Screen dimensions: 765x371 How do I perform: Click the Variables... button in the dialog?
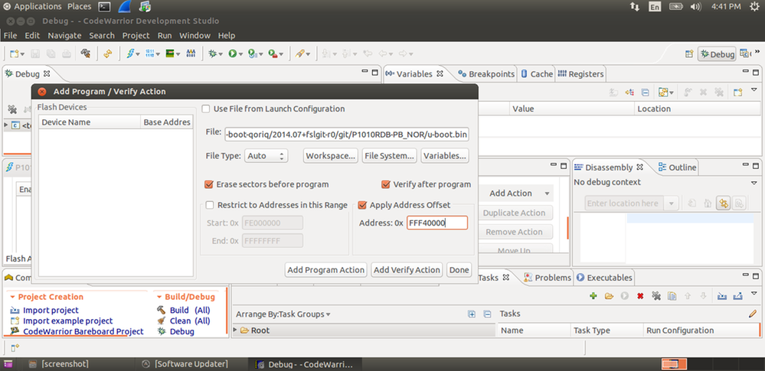[445, 156]
